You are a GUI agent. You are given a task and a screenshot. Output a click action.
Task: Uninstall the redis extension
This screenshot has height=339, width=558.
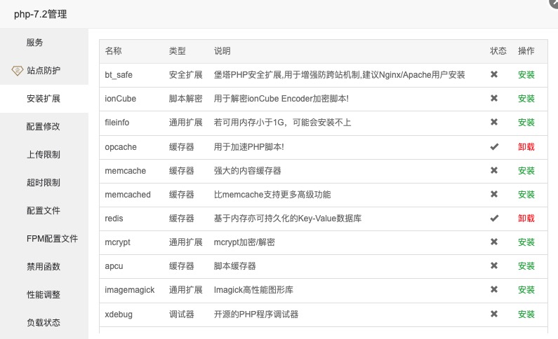click(x=526, y=219)
